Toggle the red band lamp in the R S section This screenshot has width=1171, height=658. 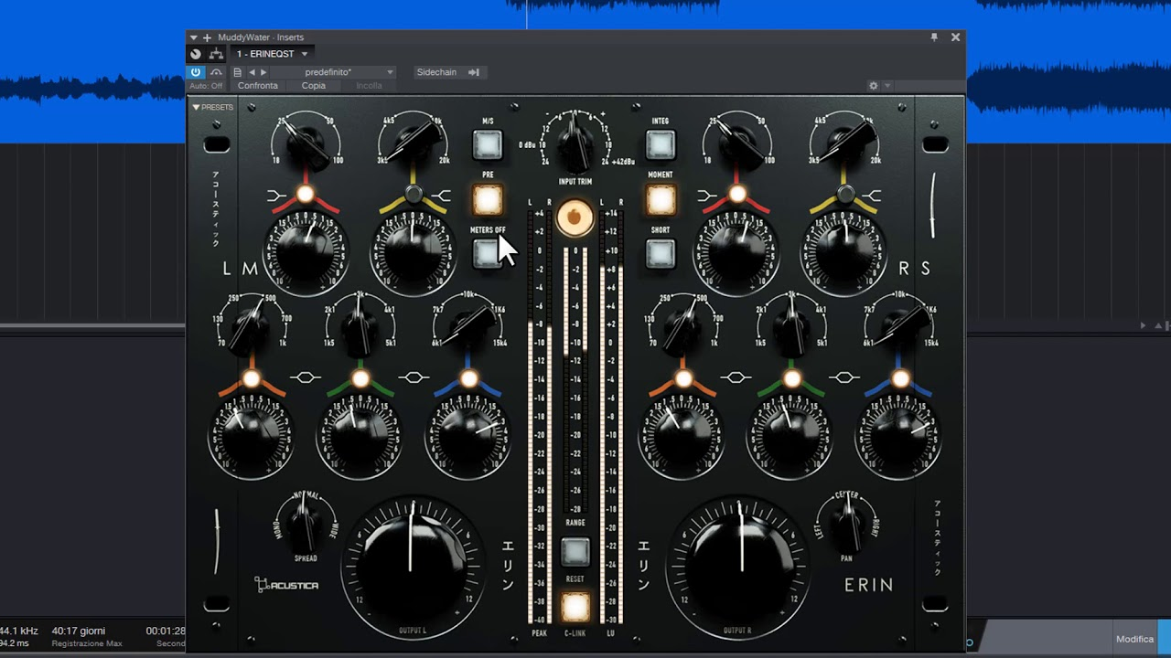[736, 194]
